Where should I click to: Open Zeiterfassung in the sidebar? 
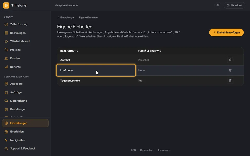click(25, 24)
